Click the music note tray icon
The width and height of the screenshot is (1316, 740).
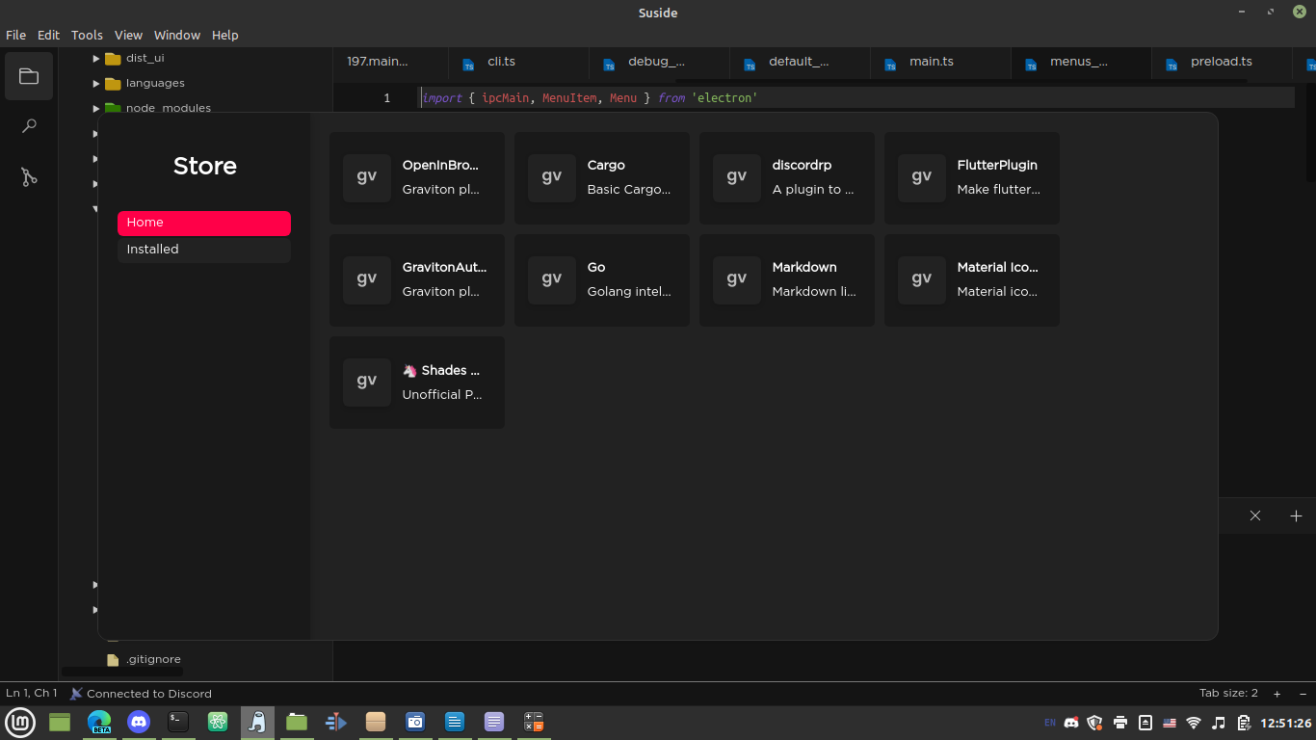click(1217, 722)
